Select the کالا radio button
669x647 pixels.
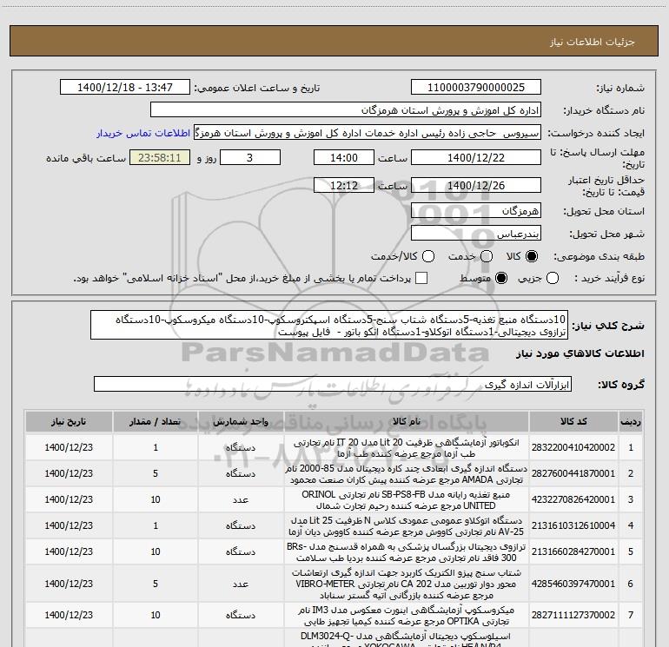click(532, 256)
